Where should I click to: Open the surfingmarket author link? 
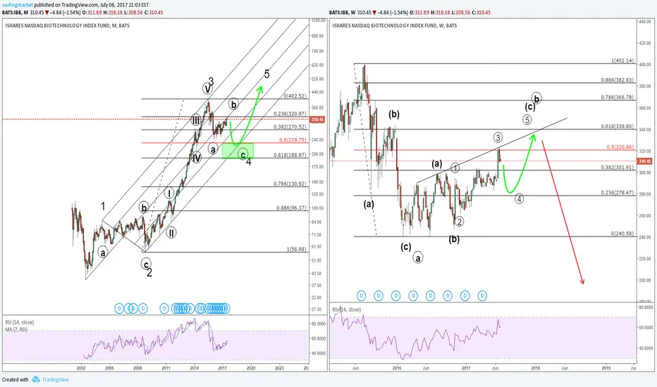click(17, 5)
